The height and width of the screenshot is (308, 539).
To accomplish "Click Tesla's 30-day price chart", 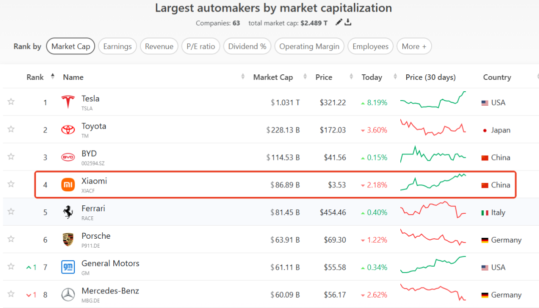I will click(x=433, y=100).
